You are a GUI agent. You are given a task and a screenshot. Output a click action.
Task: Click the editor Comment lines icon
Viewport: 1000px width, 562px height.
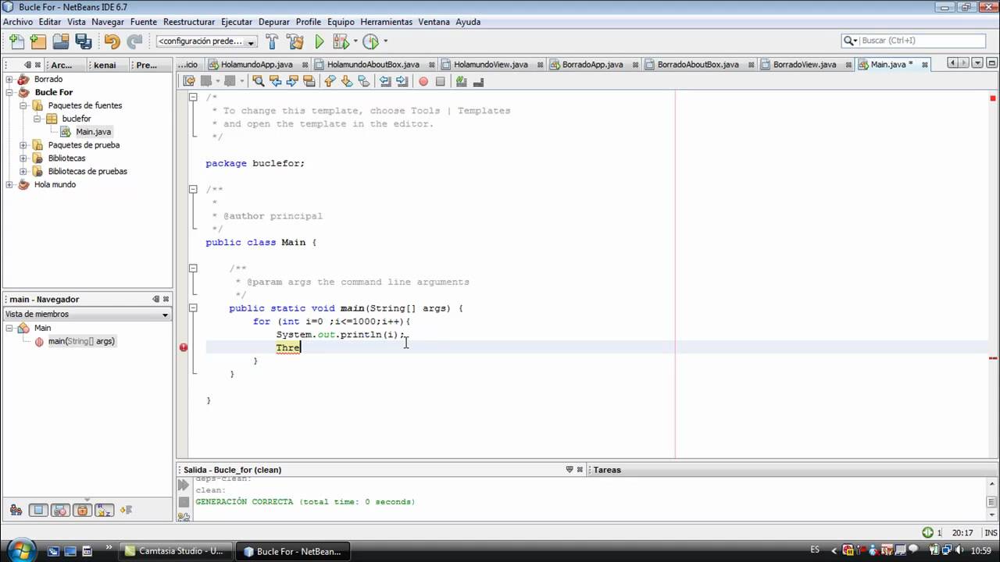point(462,81)
